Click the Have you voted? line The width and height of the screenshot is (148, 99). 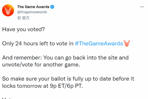pyautogui.click(x=23, y=29)
